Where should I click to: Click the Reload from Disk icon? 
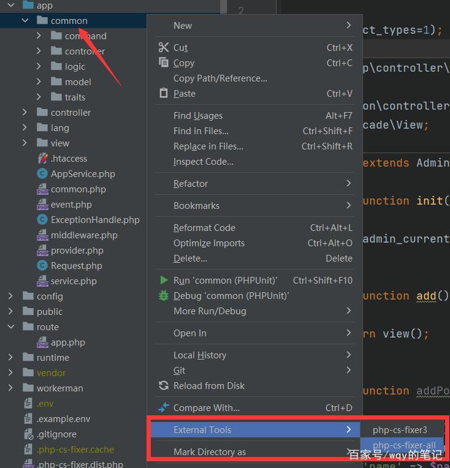tap(164, 385)
